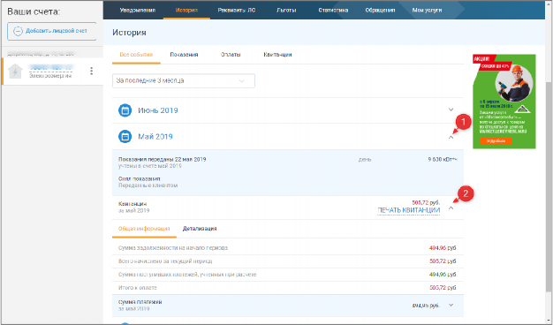Screen dimensions: 553x325
Task: Click the Снял показания label
Action: [140, 179]
